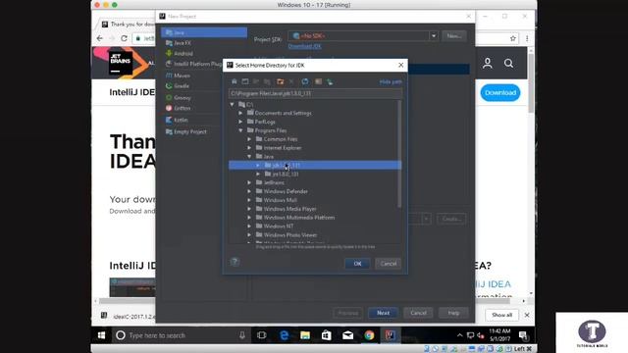Screen dimensions: 628x353
Task: Click the blue Refresh icon in dialog toolbar
Action: pyautogui.click(x=305, y=81)
